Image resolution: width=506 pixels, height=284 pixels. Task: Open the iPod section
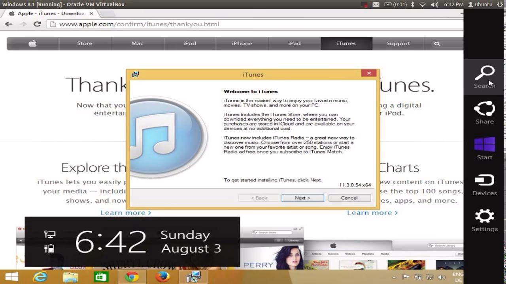click(190, 43)
